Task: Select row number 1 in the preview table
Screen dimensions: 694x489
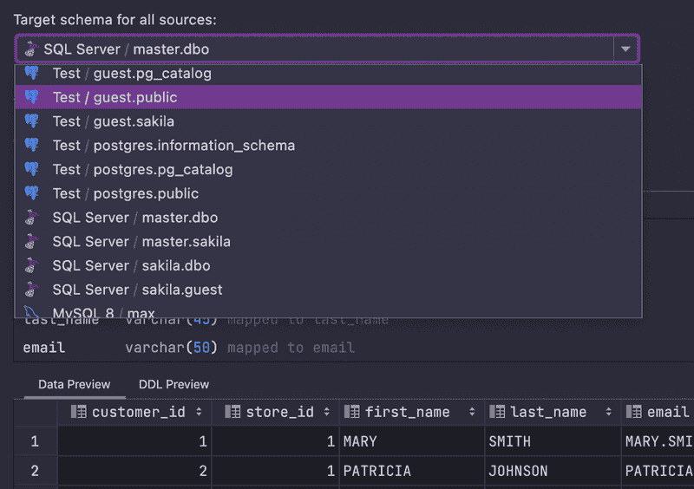Action: [35, 441]
